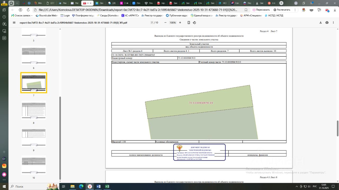Open page 5 thumbnail
The width and height of the screenshot is (339, 190).
pyautogui.click(x=34, y=32)
